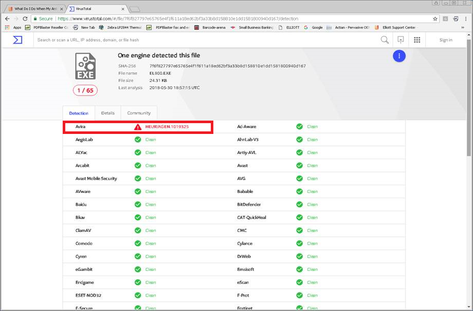473x311 pixels.
Task: Click the VirusTotal sigma logo
Action: pos(17,40)
